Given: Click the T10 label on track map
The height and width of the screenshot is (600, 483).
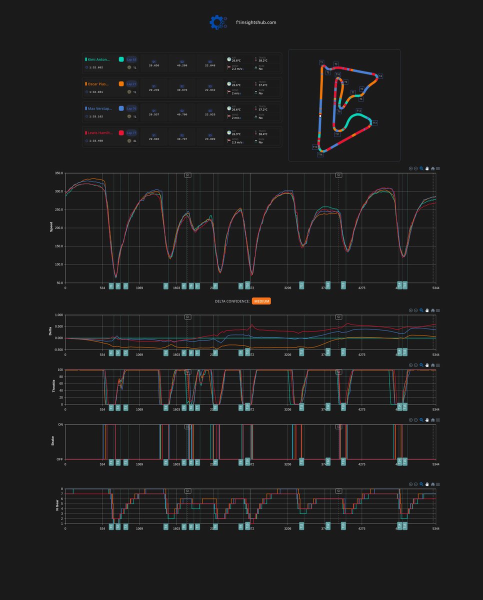Looking at the screenshot, I should pos(338,74).
